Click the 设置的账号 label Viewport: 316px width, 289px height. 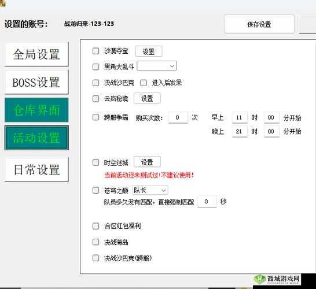27,24
